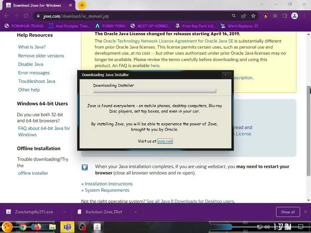Click the scrollbar up arrow
The width and height of the screenshot is (311, 233).
click(309, 34)
